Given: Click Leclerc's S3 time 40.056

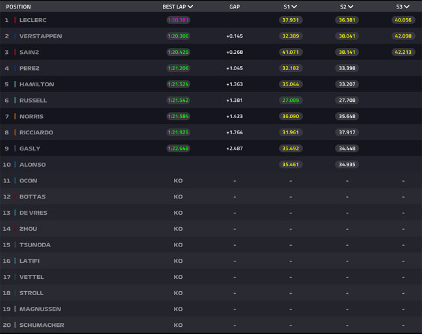Looking at the screenshot, I should coord(403,20).
